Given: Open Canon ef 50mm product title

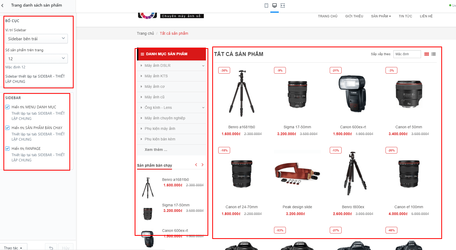Looking at the screenshot, I should 409,127.
